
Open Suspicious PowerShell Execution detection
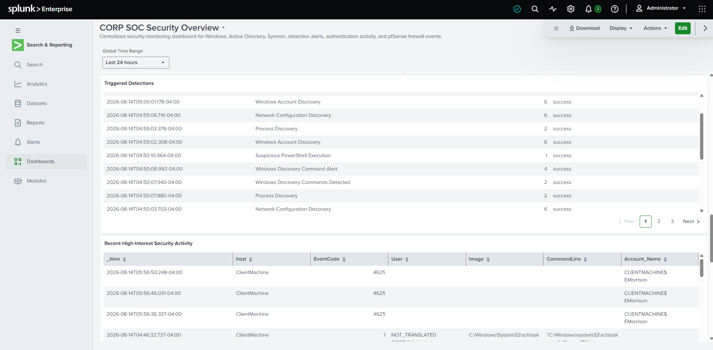click(x=293, y=156)
